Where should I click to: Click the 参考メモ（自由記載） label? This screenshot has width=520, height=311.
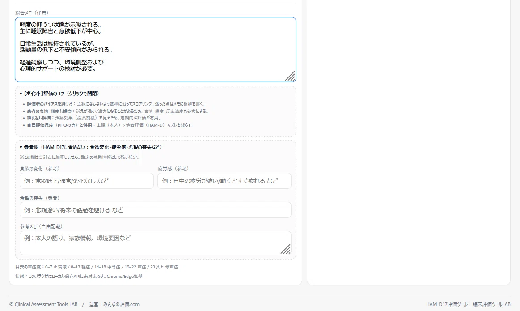42,226
